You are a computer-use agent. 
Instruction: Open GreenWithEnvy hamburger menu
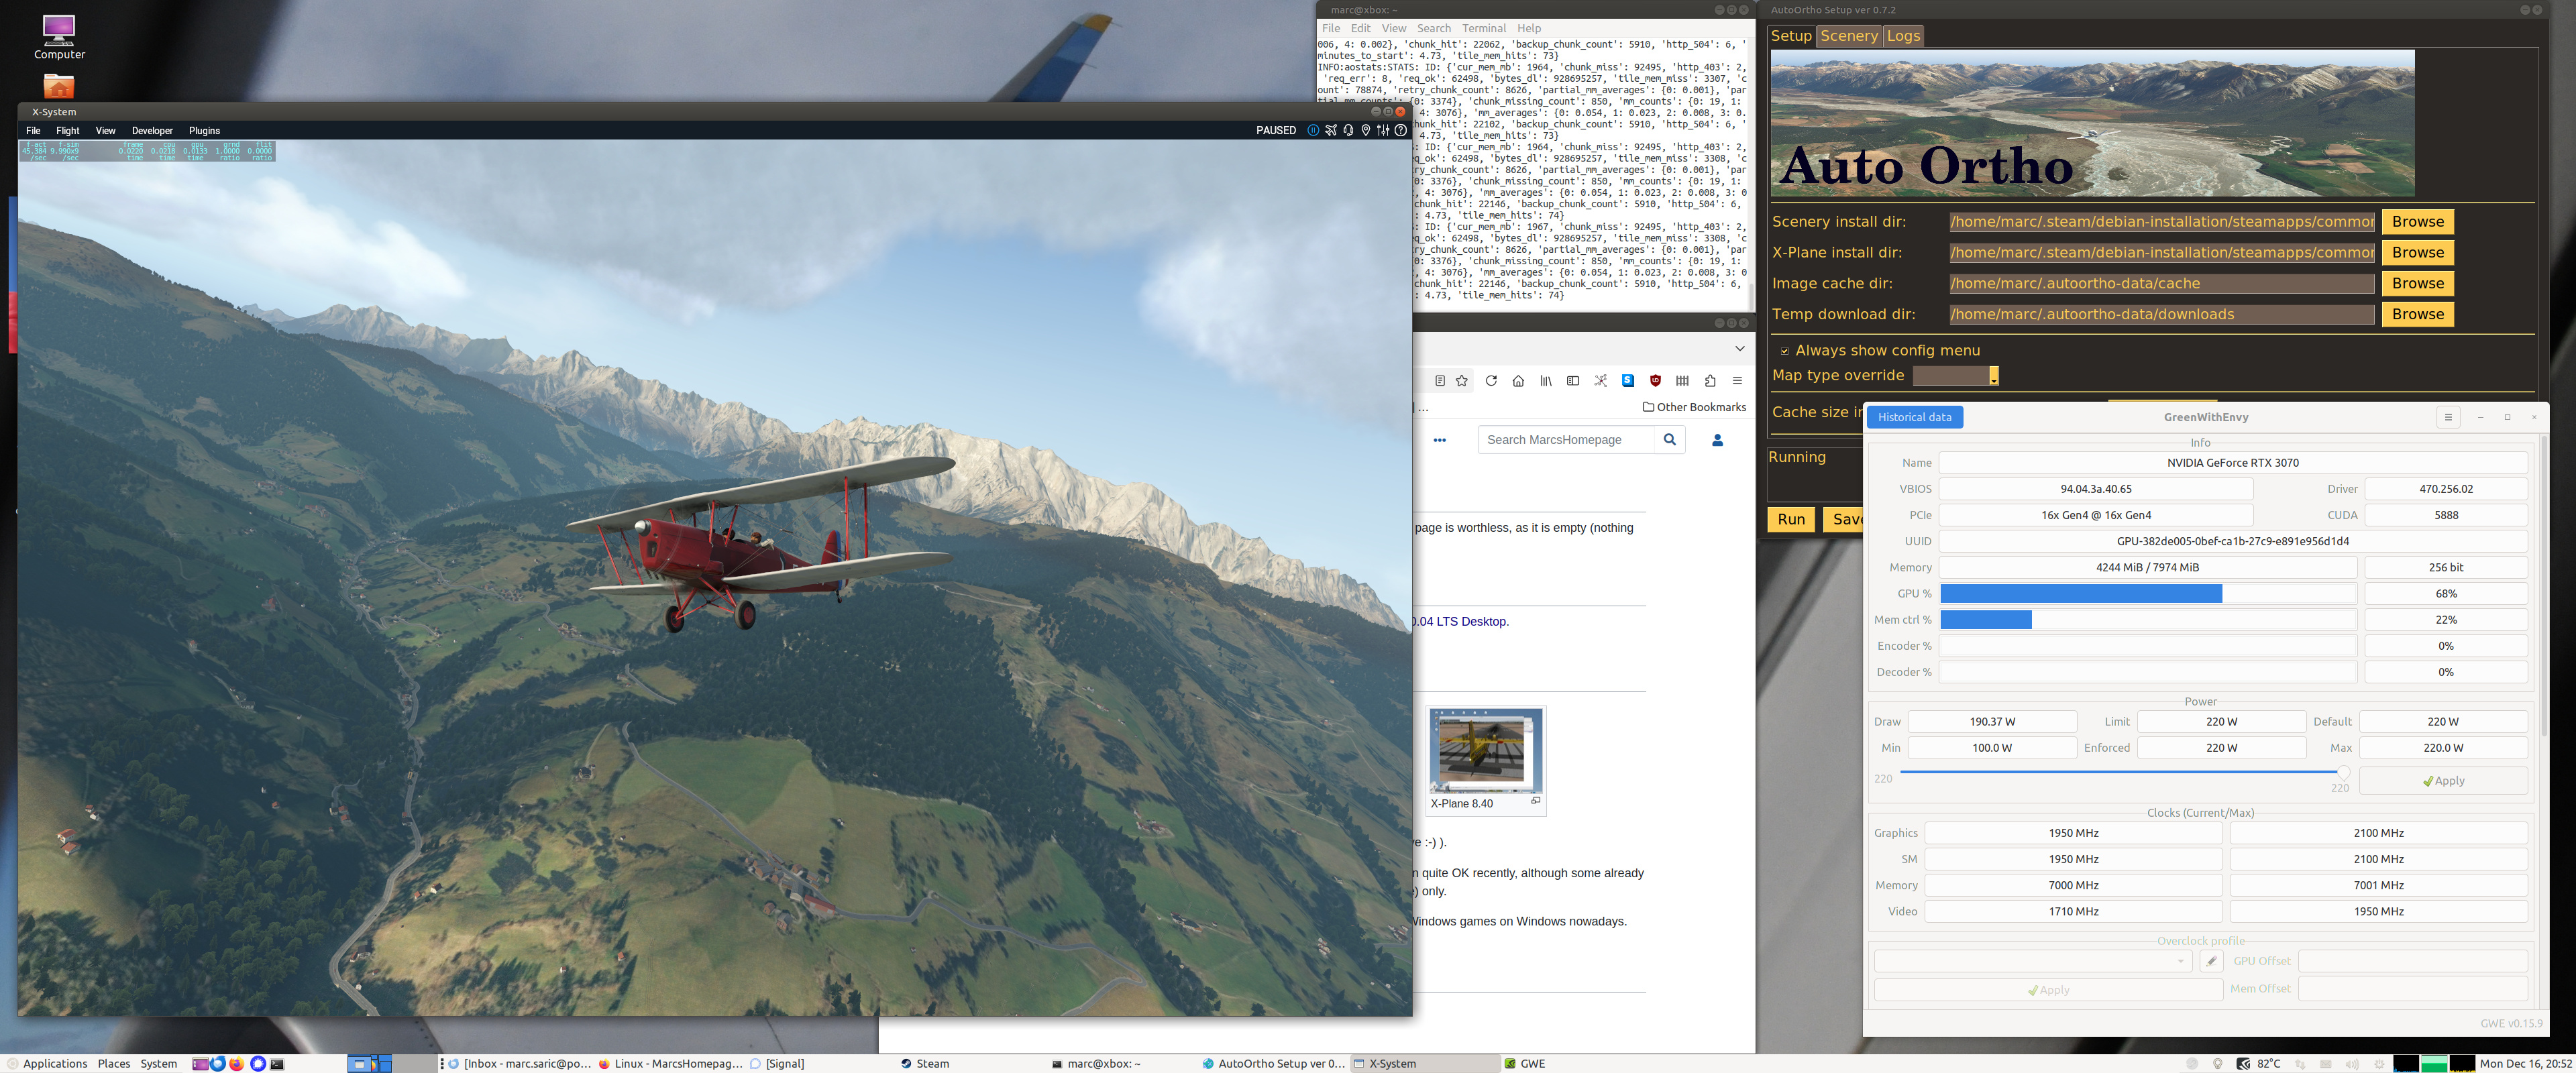2448,417
